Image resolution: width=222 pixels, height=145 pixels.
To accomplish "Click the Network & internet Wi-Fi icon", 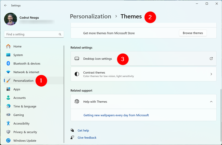I will pos(8,72).
